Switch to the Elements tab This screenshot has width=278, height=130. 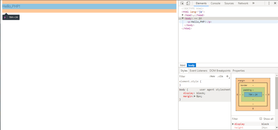(x=201, y=3)
